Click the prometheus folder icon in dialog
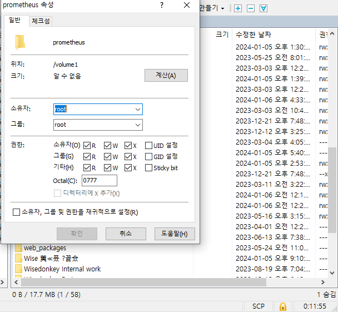 point(20,42)
